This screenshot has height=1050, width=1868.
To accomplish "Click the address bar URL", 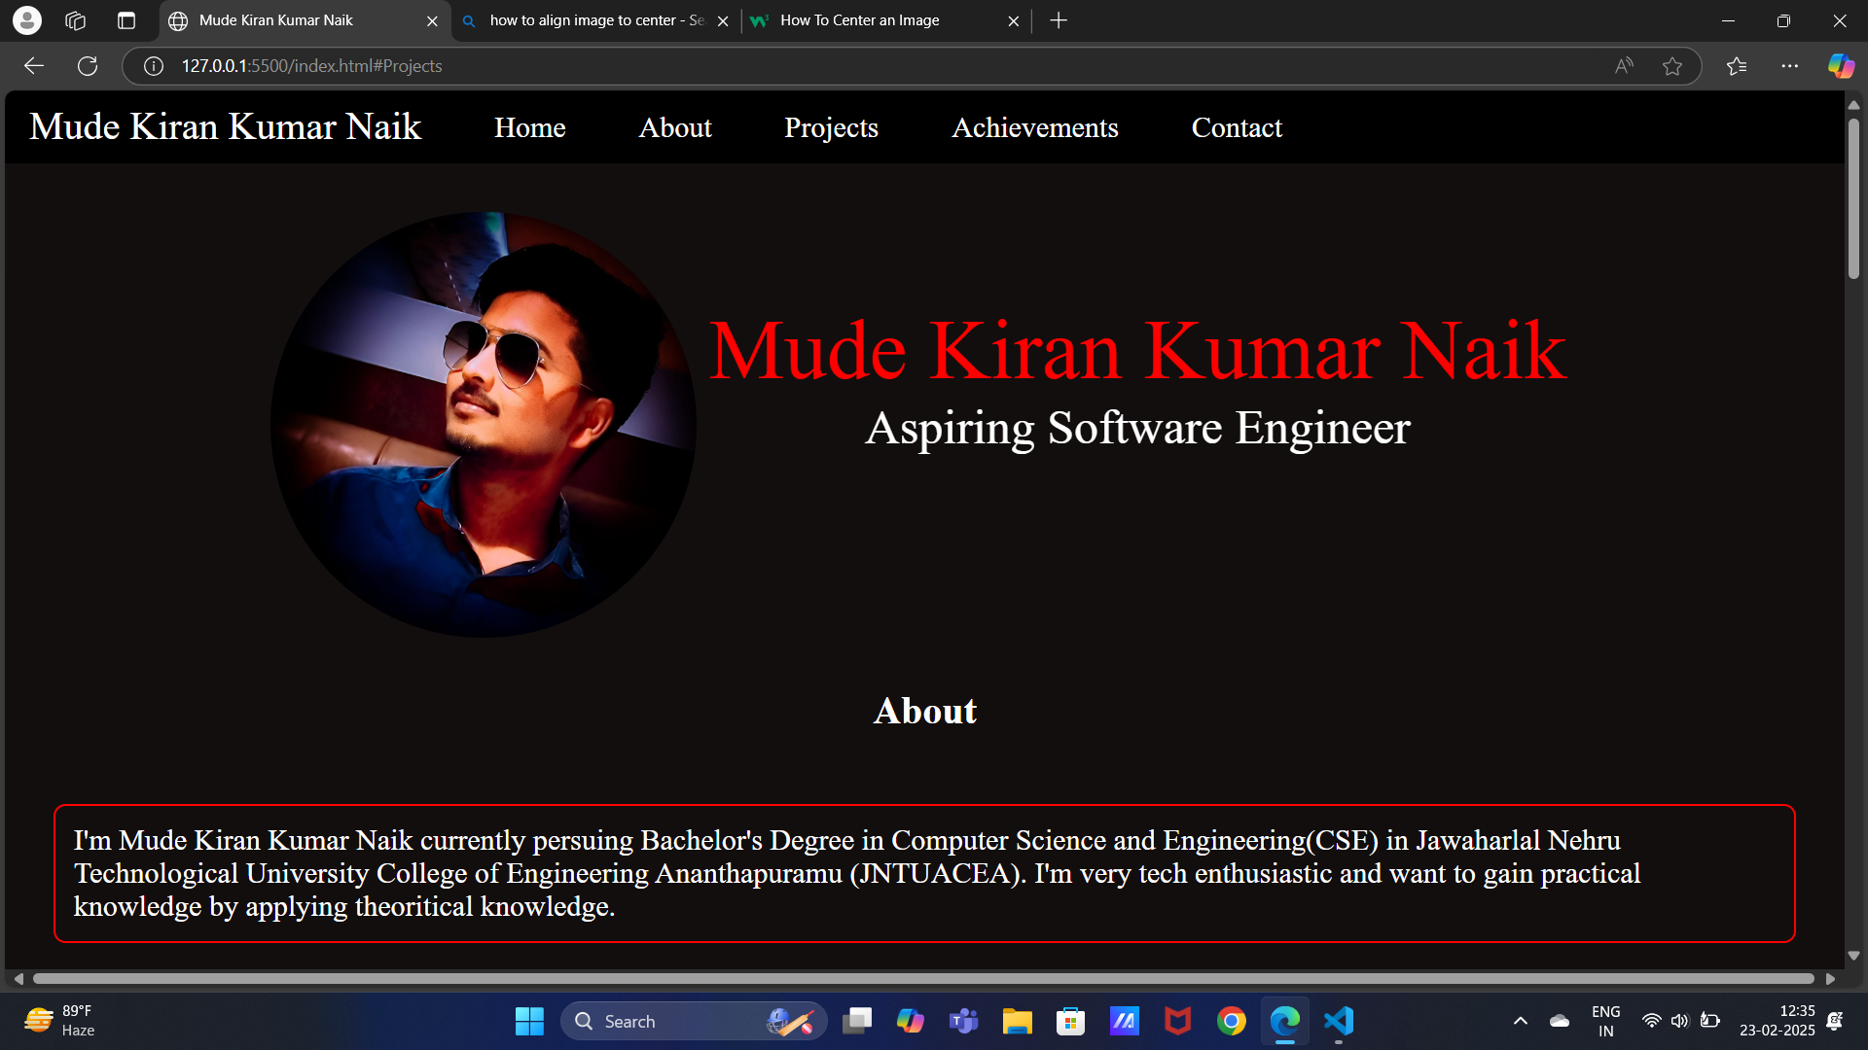I will point(311,66).
